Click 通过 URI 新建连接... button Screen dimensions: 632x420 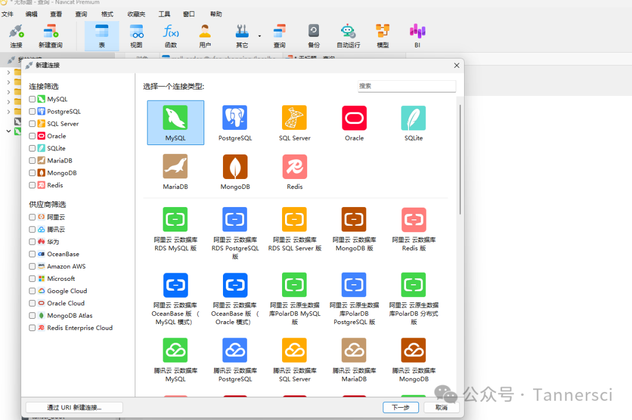[74, 408]
